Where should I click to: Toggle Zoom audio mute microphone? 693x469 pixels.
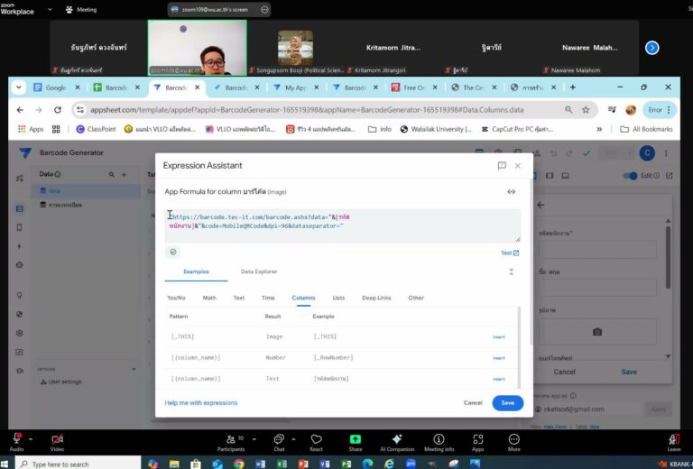(x=16, y=441)
